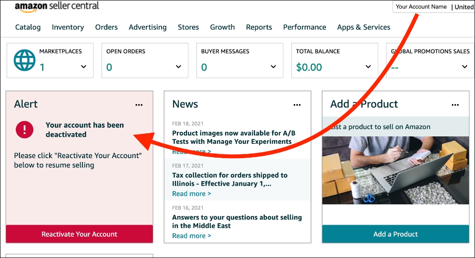Open the Inventory menu
The height and width of the screenshot is (258, 475).
(68, 27)
